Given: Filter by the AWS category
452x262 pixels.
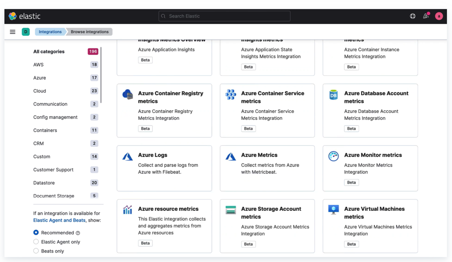Looking at the screenshot, I should click(39, 65).
